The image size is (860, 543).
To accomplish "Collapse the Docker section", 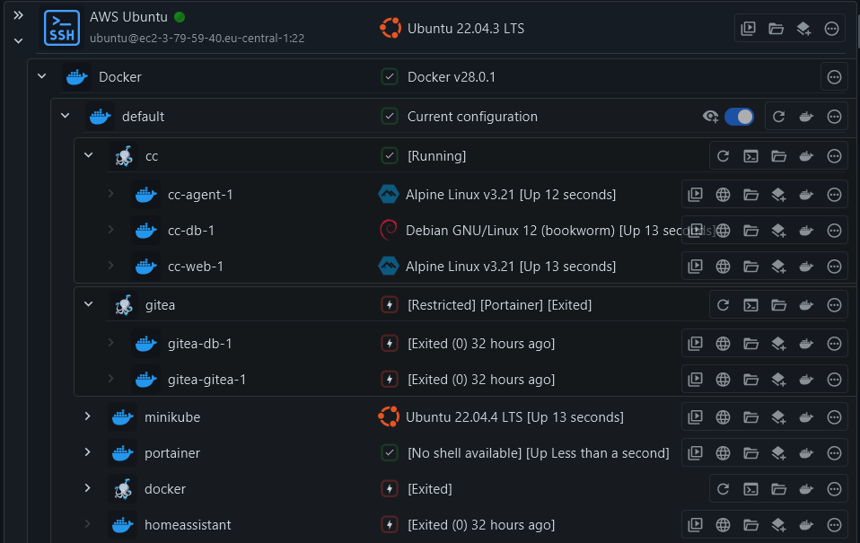I will pos(41,76).
